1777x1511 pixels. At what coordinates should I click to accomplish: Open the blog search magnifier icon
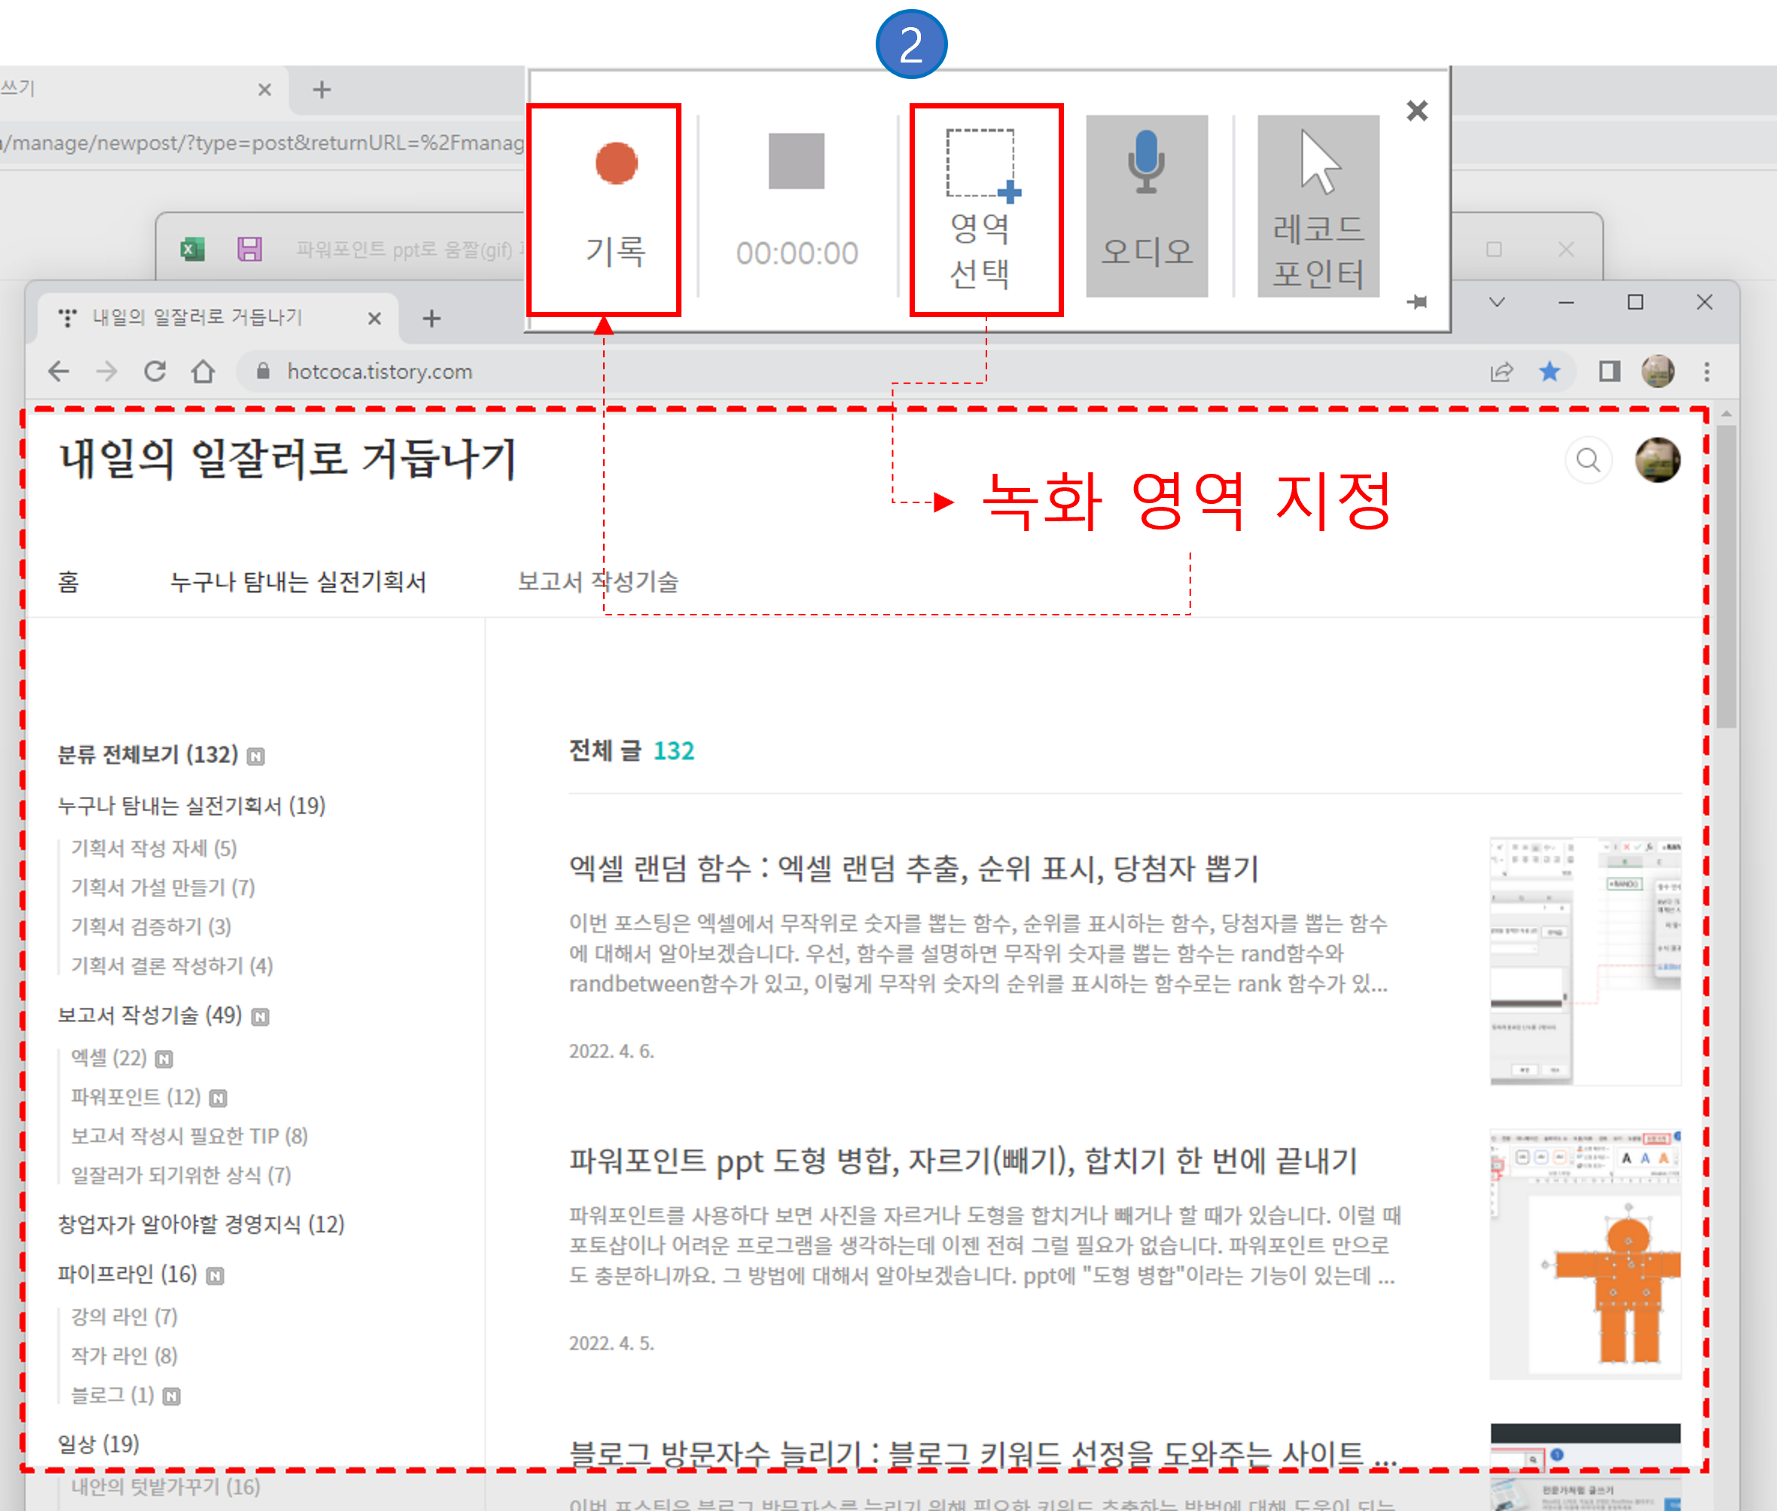coord(1588,460)
